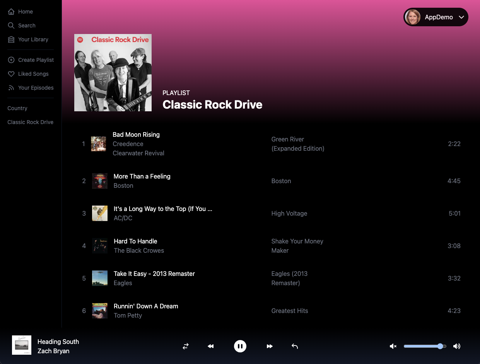
Task: Open the Boston artist under More Than a Feeling
Action: coord(123,185)
